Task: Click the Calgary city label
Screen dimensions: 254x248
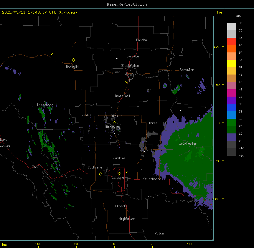Action: click(x=118, y=178)
